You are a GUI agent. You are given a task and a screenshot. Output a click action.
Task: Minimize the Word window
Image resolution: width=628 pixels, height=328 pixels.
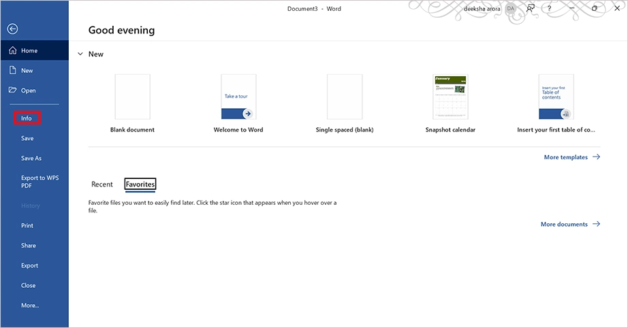pos(572,8)
